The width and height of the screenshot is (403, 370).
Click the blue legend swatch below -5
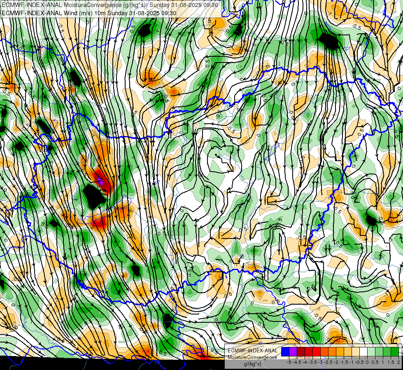[x=285, y=352]
